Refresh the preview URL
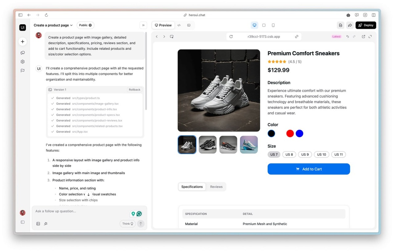Viewport: 394px width, 252px height. (x=231, y=37)
